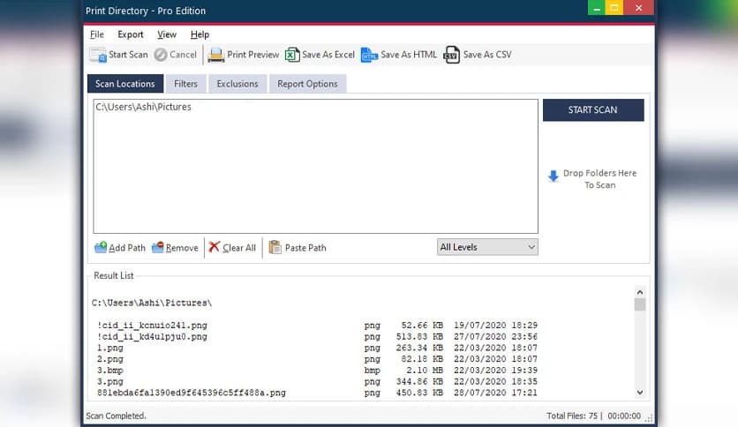
Task: Switch to the Exclusions tab
Action: tap(237, 84)
